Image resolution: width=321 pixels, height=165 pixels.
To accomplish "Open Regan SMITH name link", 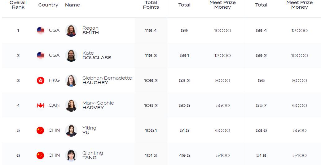I will coord(90,30).
